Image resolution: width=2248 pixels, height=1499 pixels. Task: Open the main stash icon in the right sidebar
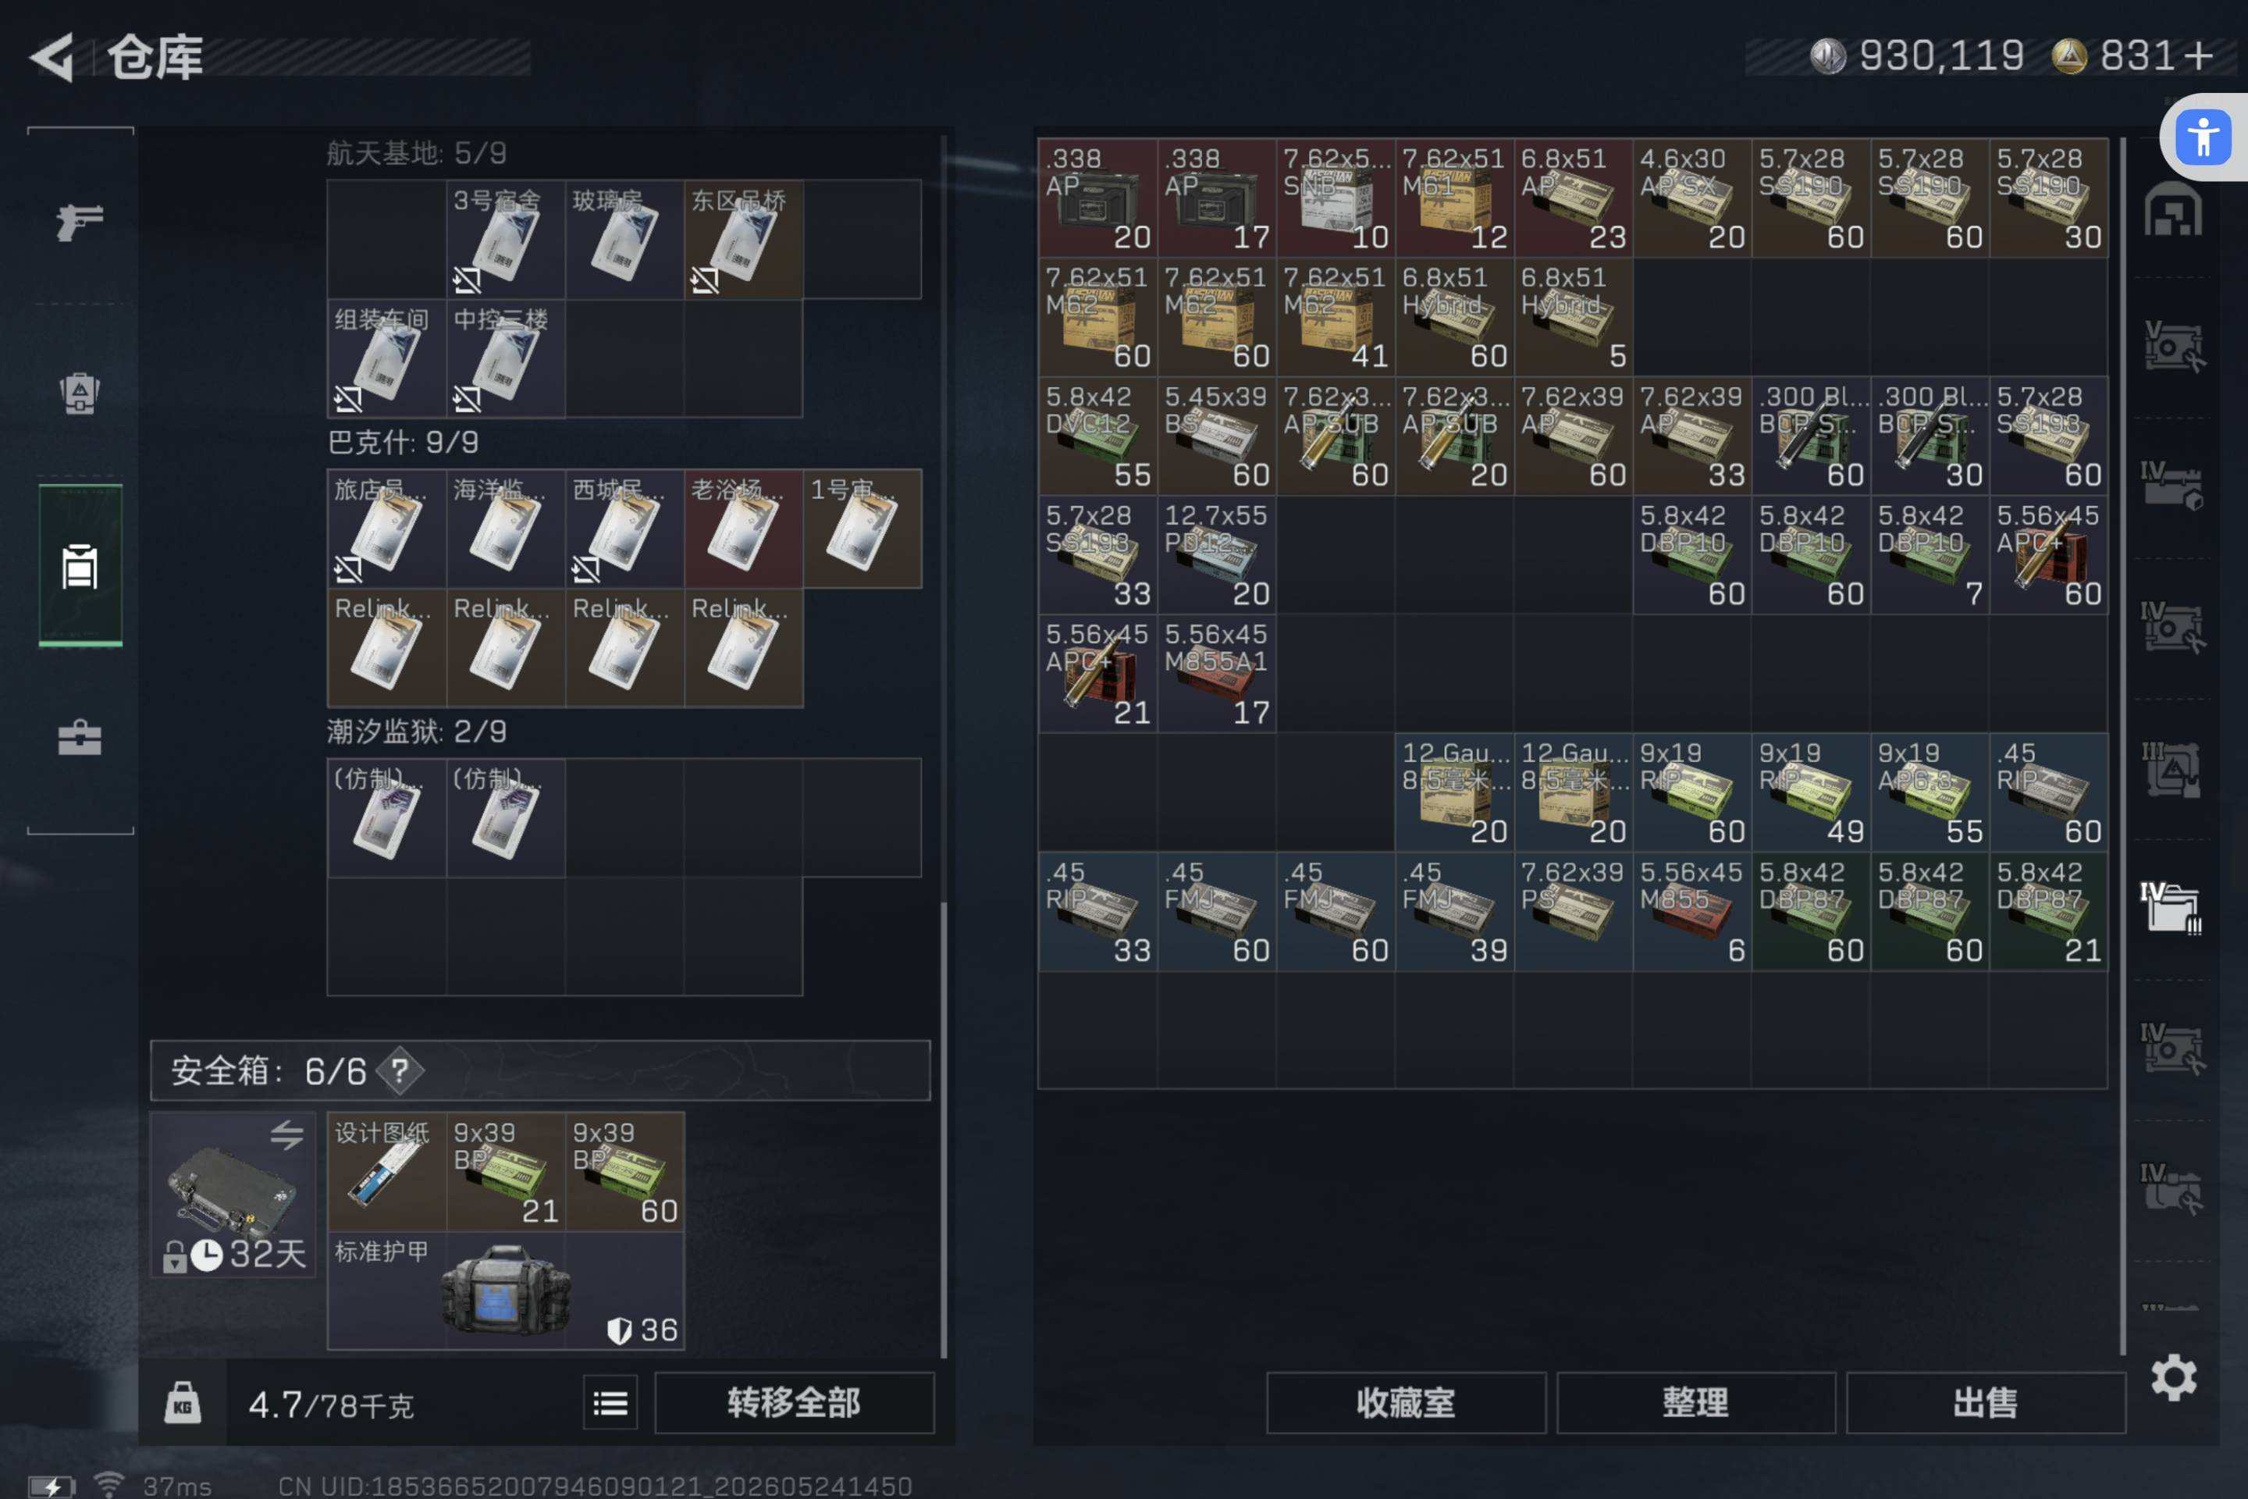coord(2172,208)
